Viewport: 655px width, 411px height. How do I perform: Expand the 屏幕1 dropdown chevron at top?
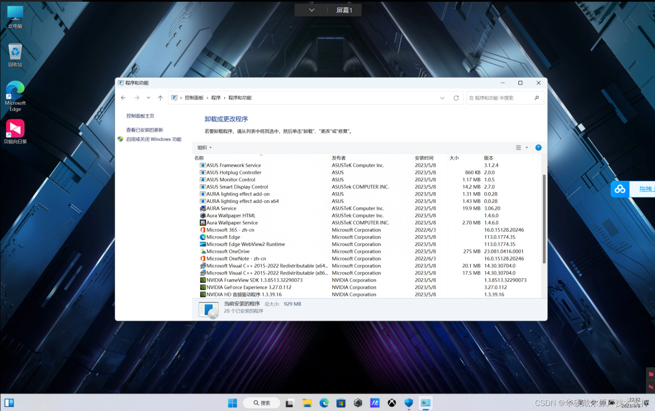(x=311, y=10)
